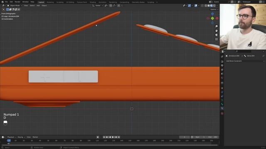Open the Object Mode dropdown

(15, 5)
